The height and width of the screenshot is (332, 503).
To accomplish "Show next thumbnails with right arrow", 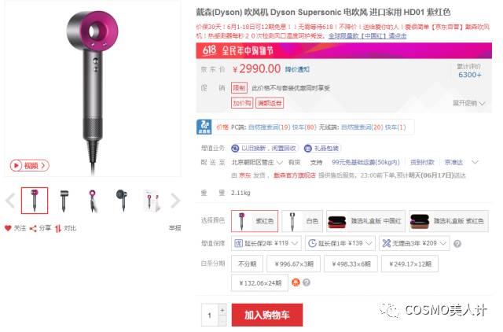I will pyautogui.click(x=175, y=201).
